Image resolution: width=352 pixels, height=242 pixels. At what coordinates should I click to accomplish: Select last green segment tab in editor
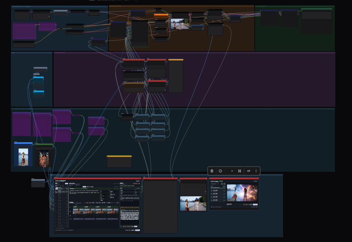click(132, 186)
